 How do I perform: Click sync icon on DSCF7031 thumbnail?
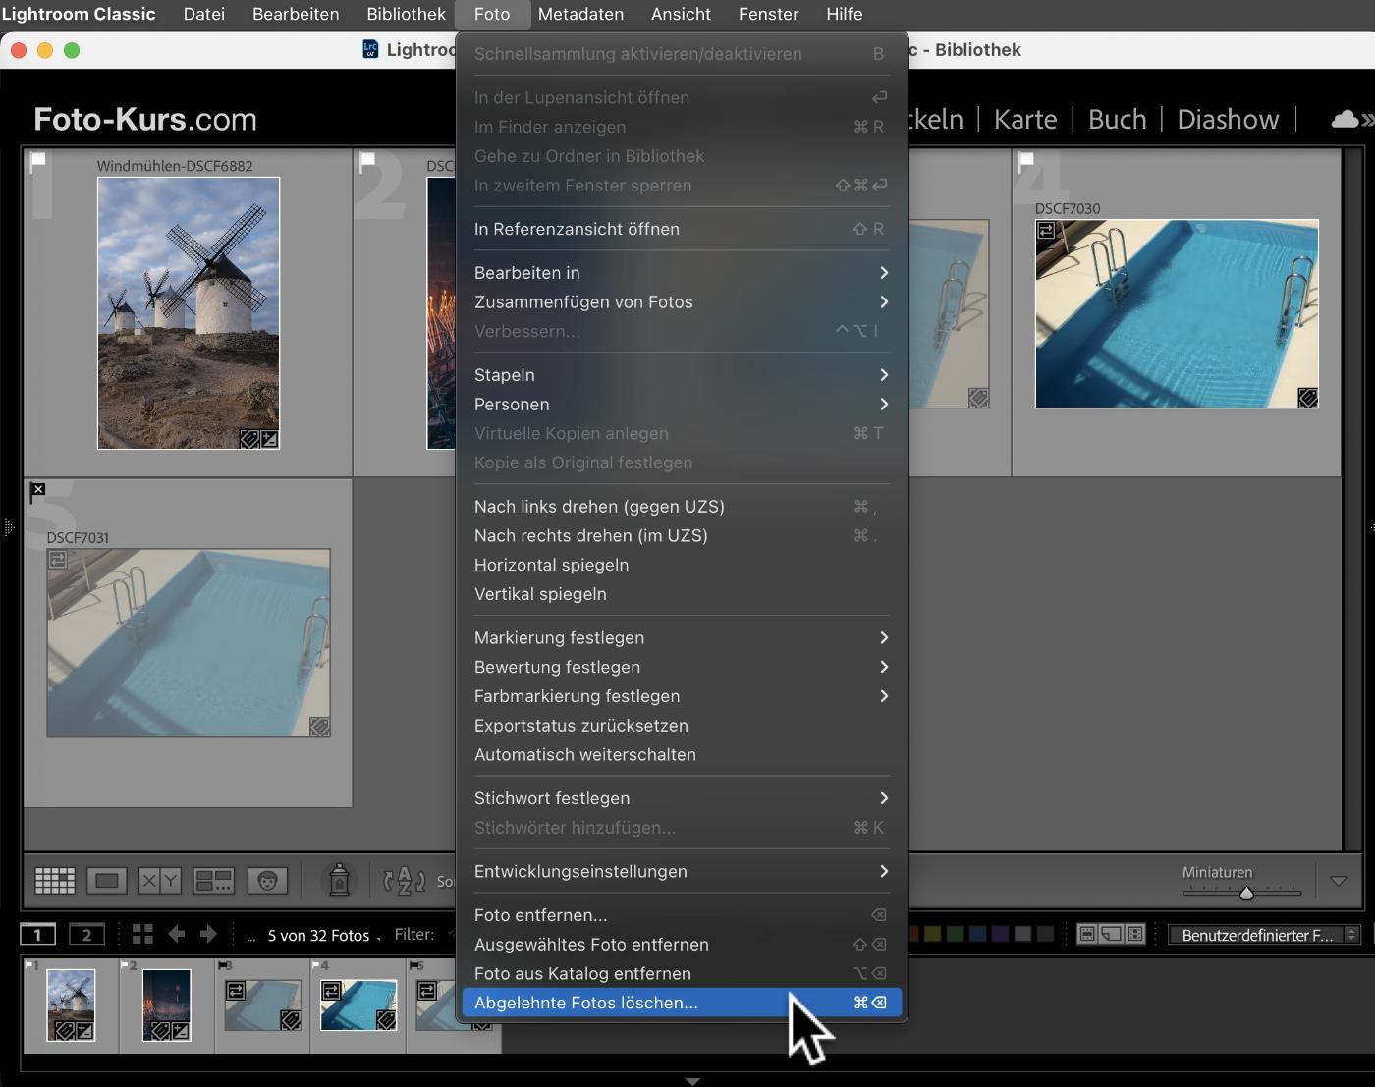click(x=58, y=560)
